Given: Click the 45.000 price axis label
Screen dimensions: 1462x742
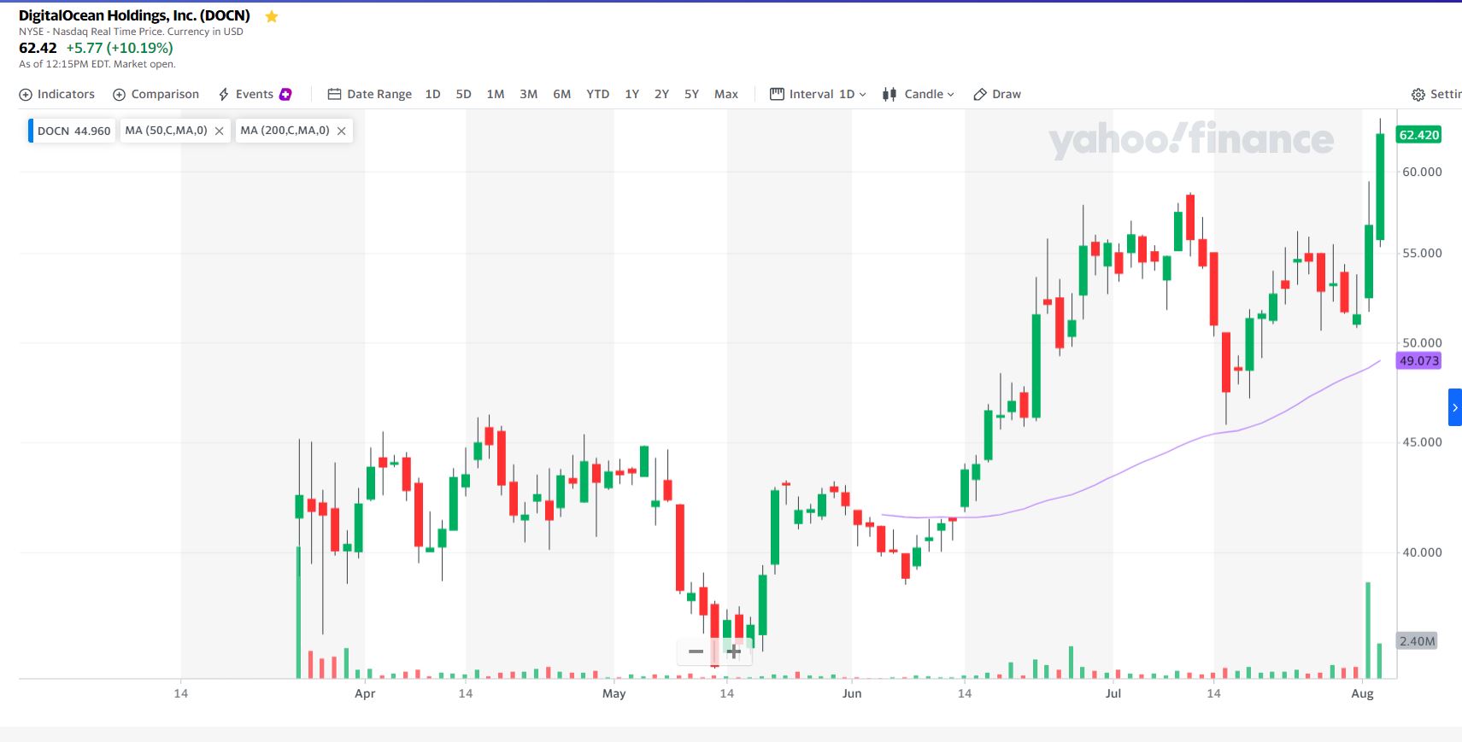Looking at the screenshot, I should [1422, 442].
